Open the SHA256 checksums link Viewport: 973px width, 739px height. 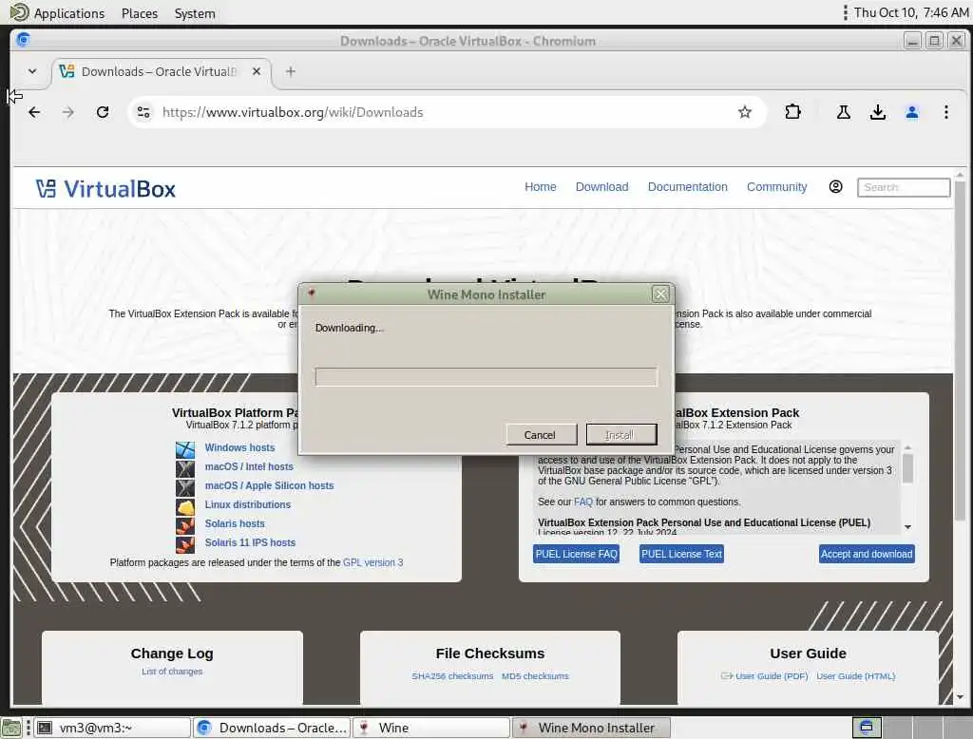[452, 676]
